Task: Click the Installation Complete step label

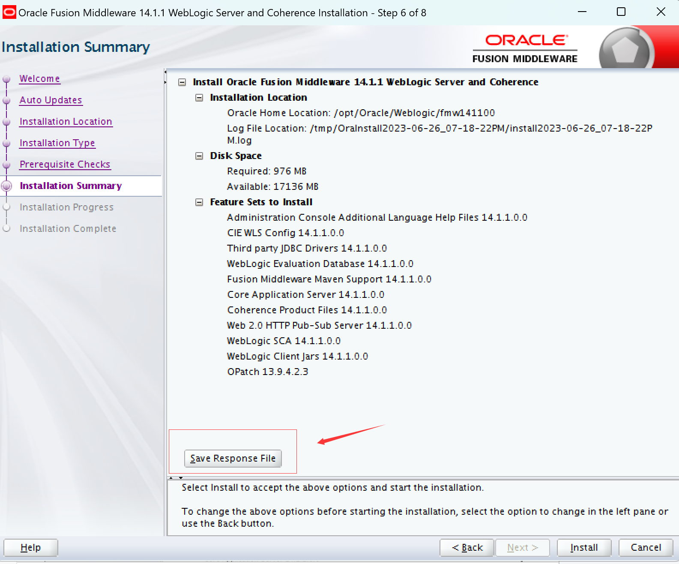Action: 68,229
